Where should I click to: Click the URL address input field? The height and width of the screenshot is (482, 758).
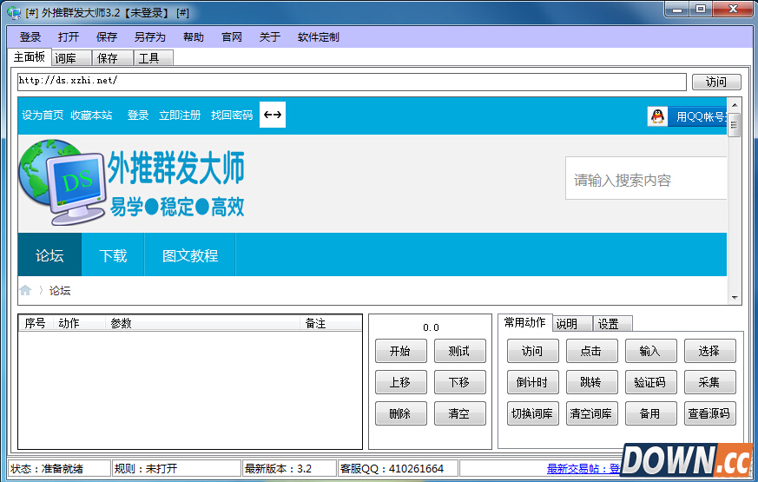click(x=352, y=82)
